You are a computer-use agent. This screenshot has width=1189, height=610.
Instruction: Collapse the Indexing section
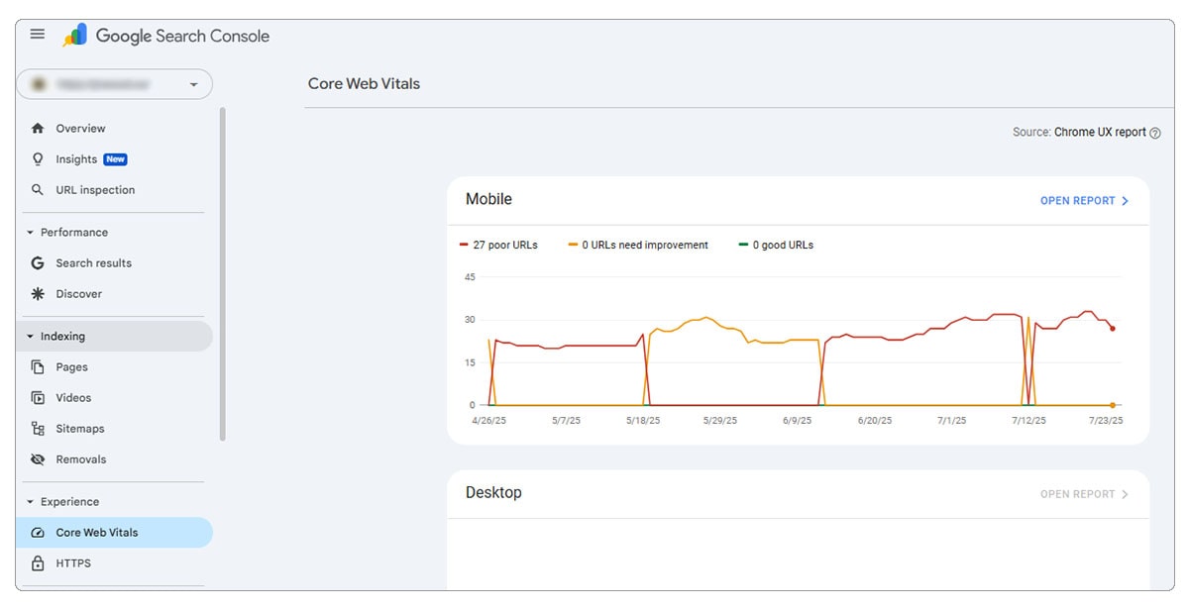point(31,336)
